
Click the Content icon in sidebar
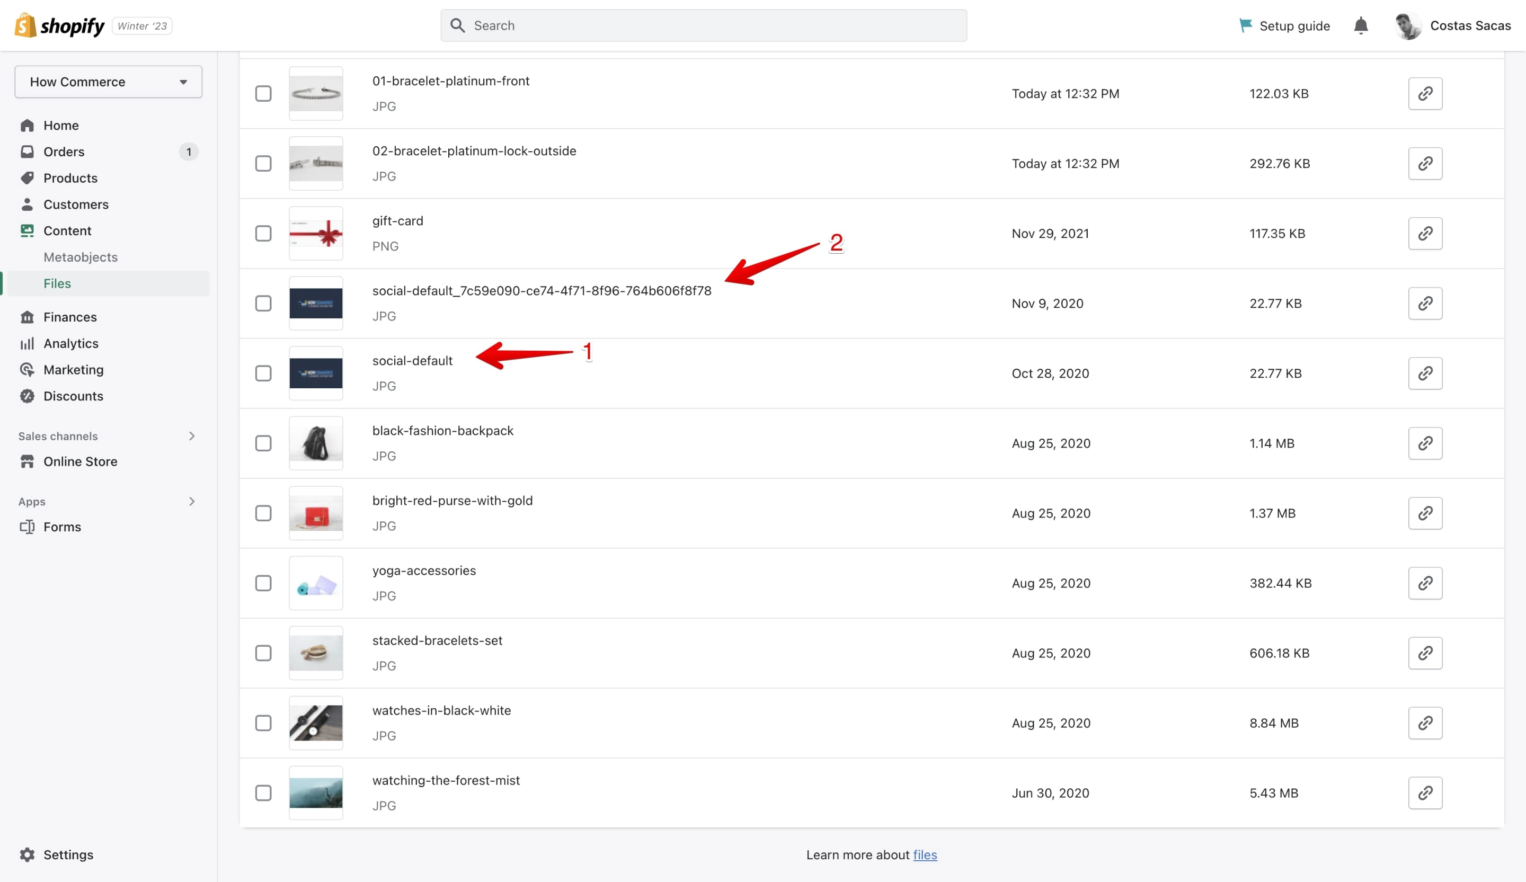tap(27, 230)
